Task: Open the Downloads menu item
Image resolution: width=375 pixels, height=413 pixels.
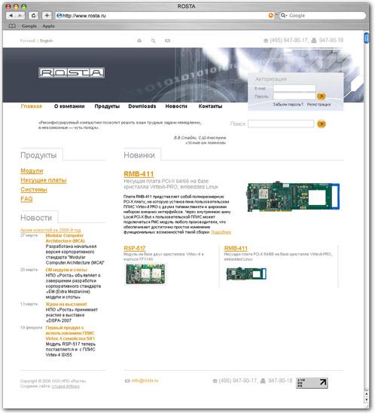Action: pyautogui.click(x=142, y=106)
